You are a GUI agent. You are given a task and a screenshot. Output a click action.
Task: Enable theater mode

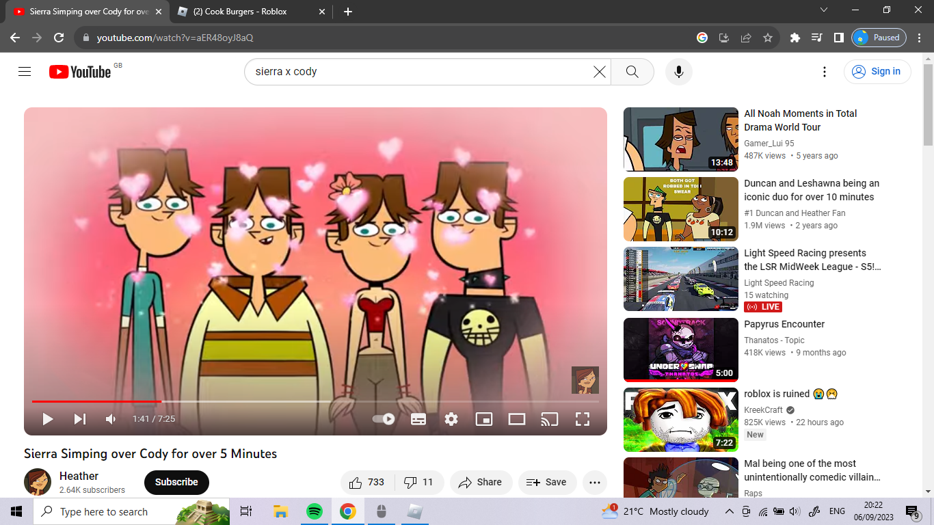click(517, 419)
